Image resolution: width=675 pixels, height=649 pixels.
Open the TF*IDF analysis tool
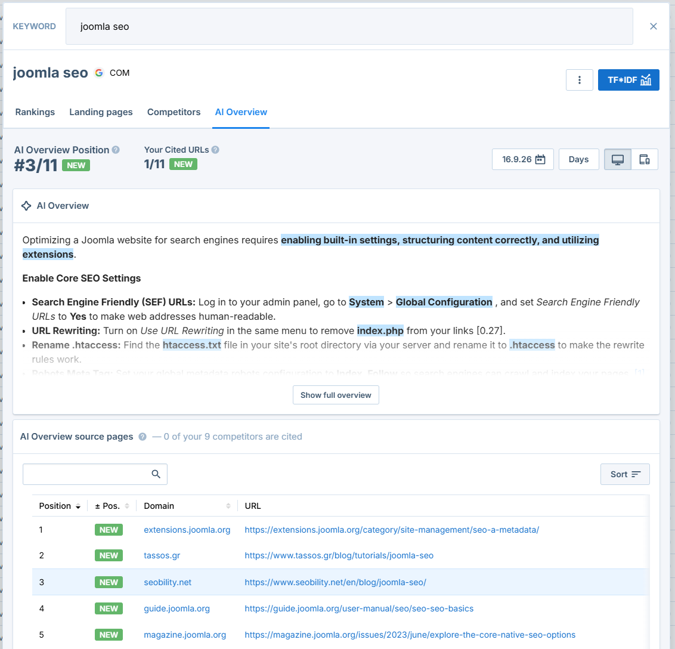[628, 80]
